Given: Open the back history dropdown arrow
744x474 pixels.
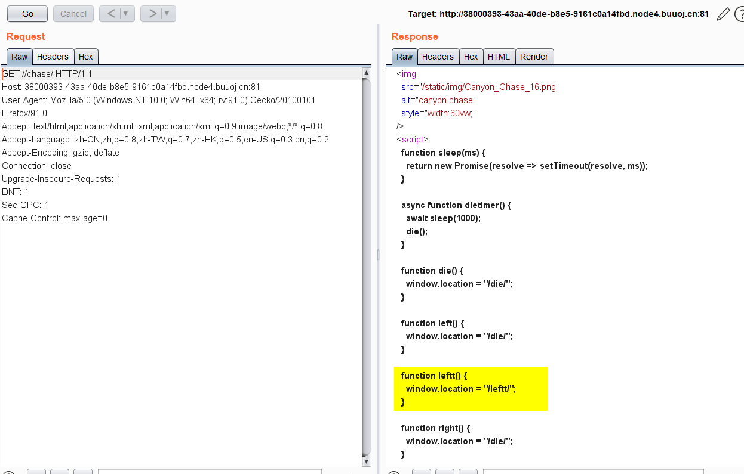Looking at the screenshot, I should click(126, 14).
